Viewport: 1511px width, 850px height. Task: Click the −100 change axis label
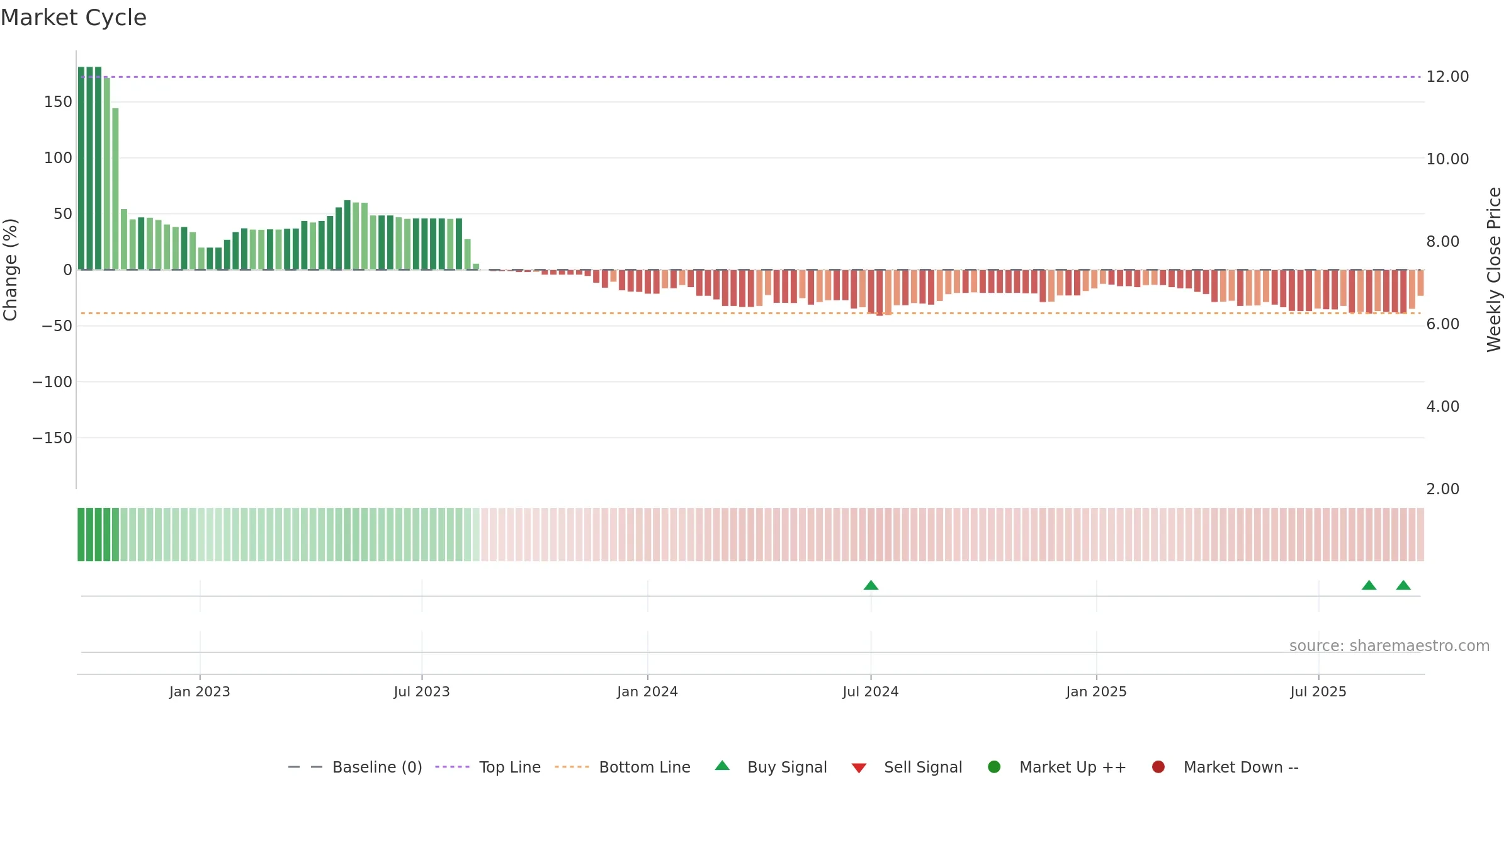[x=52, y=382]
